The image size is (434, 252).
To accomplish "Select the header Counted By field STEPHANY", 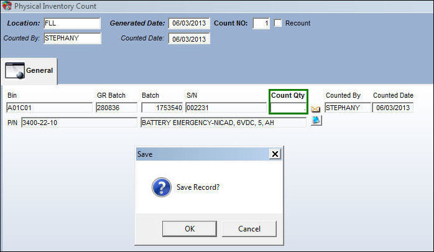I will click(x=73, y=38).
